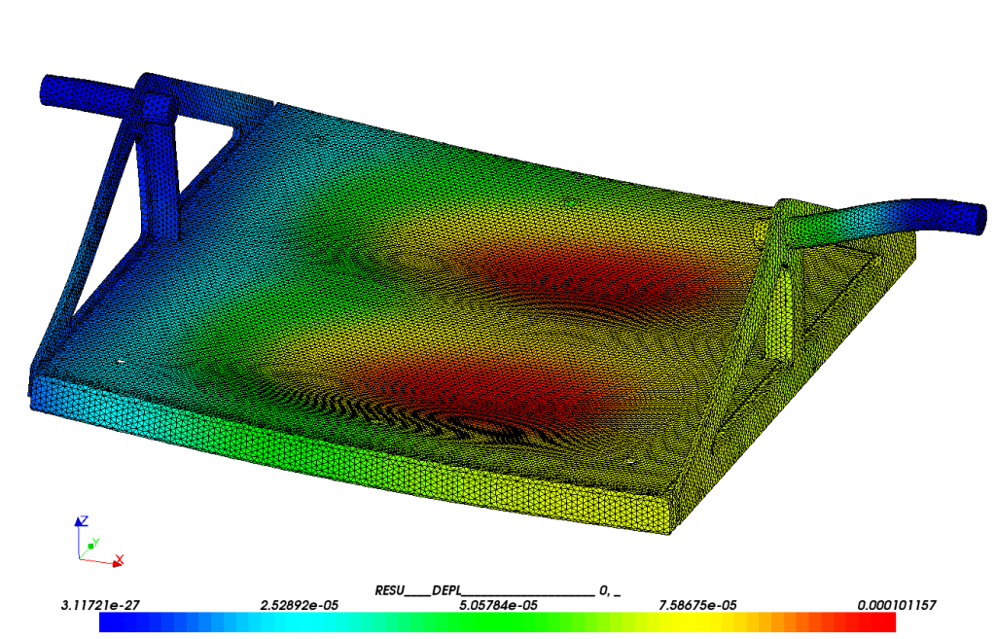
Task: Click the minimum value 3.11721e-27
Action: (x=100, y=605)
